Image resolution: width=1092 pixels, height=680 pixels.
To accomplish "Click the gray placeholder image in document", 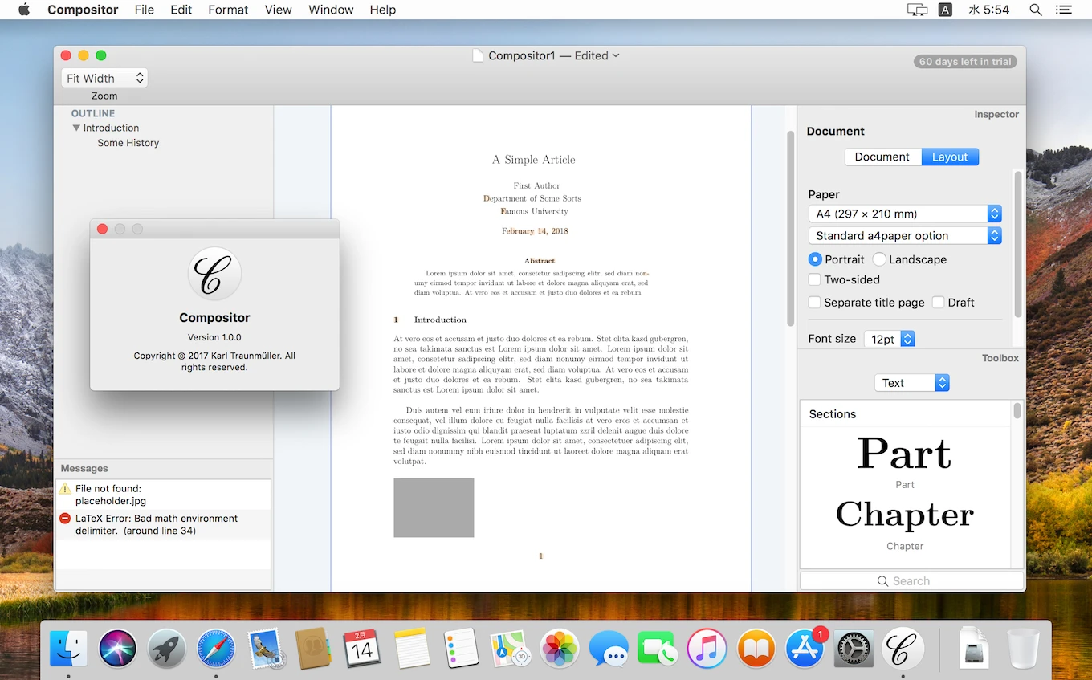I will 434,507.
